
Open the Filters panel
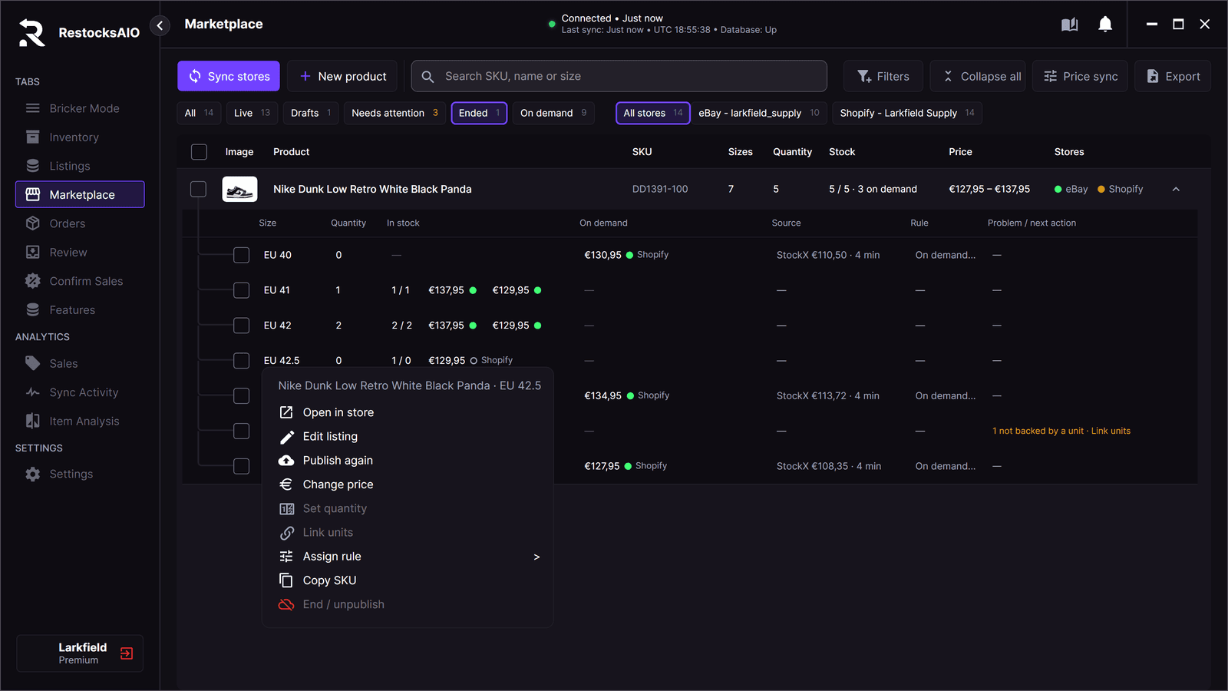883,76
